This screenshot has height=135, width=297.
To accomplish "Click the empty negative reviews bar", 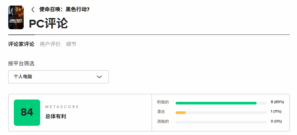I will (x=221, y=122).
